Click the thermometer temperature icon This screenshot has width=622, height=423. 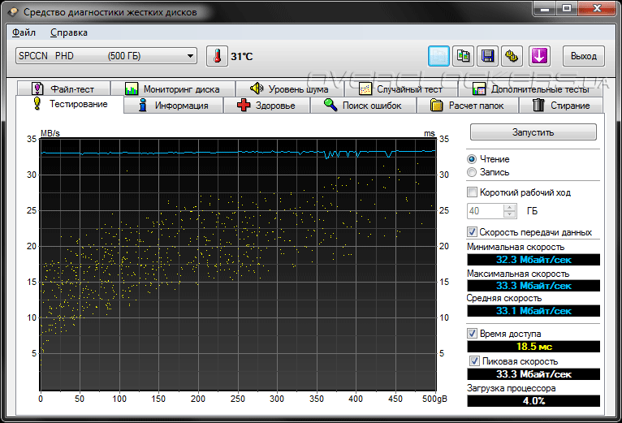click(218, 56)
